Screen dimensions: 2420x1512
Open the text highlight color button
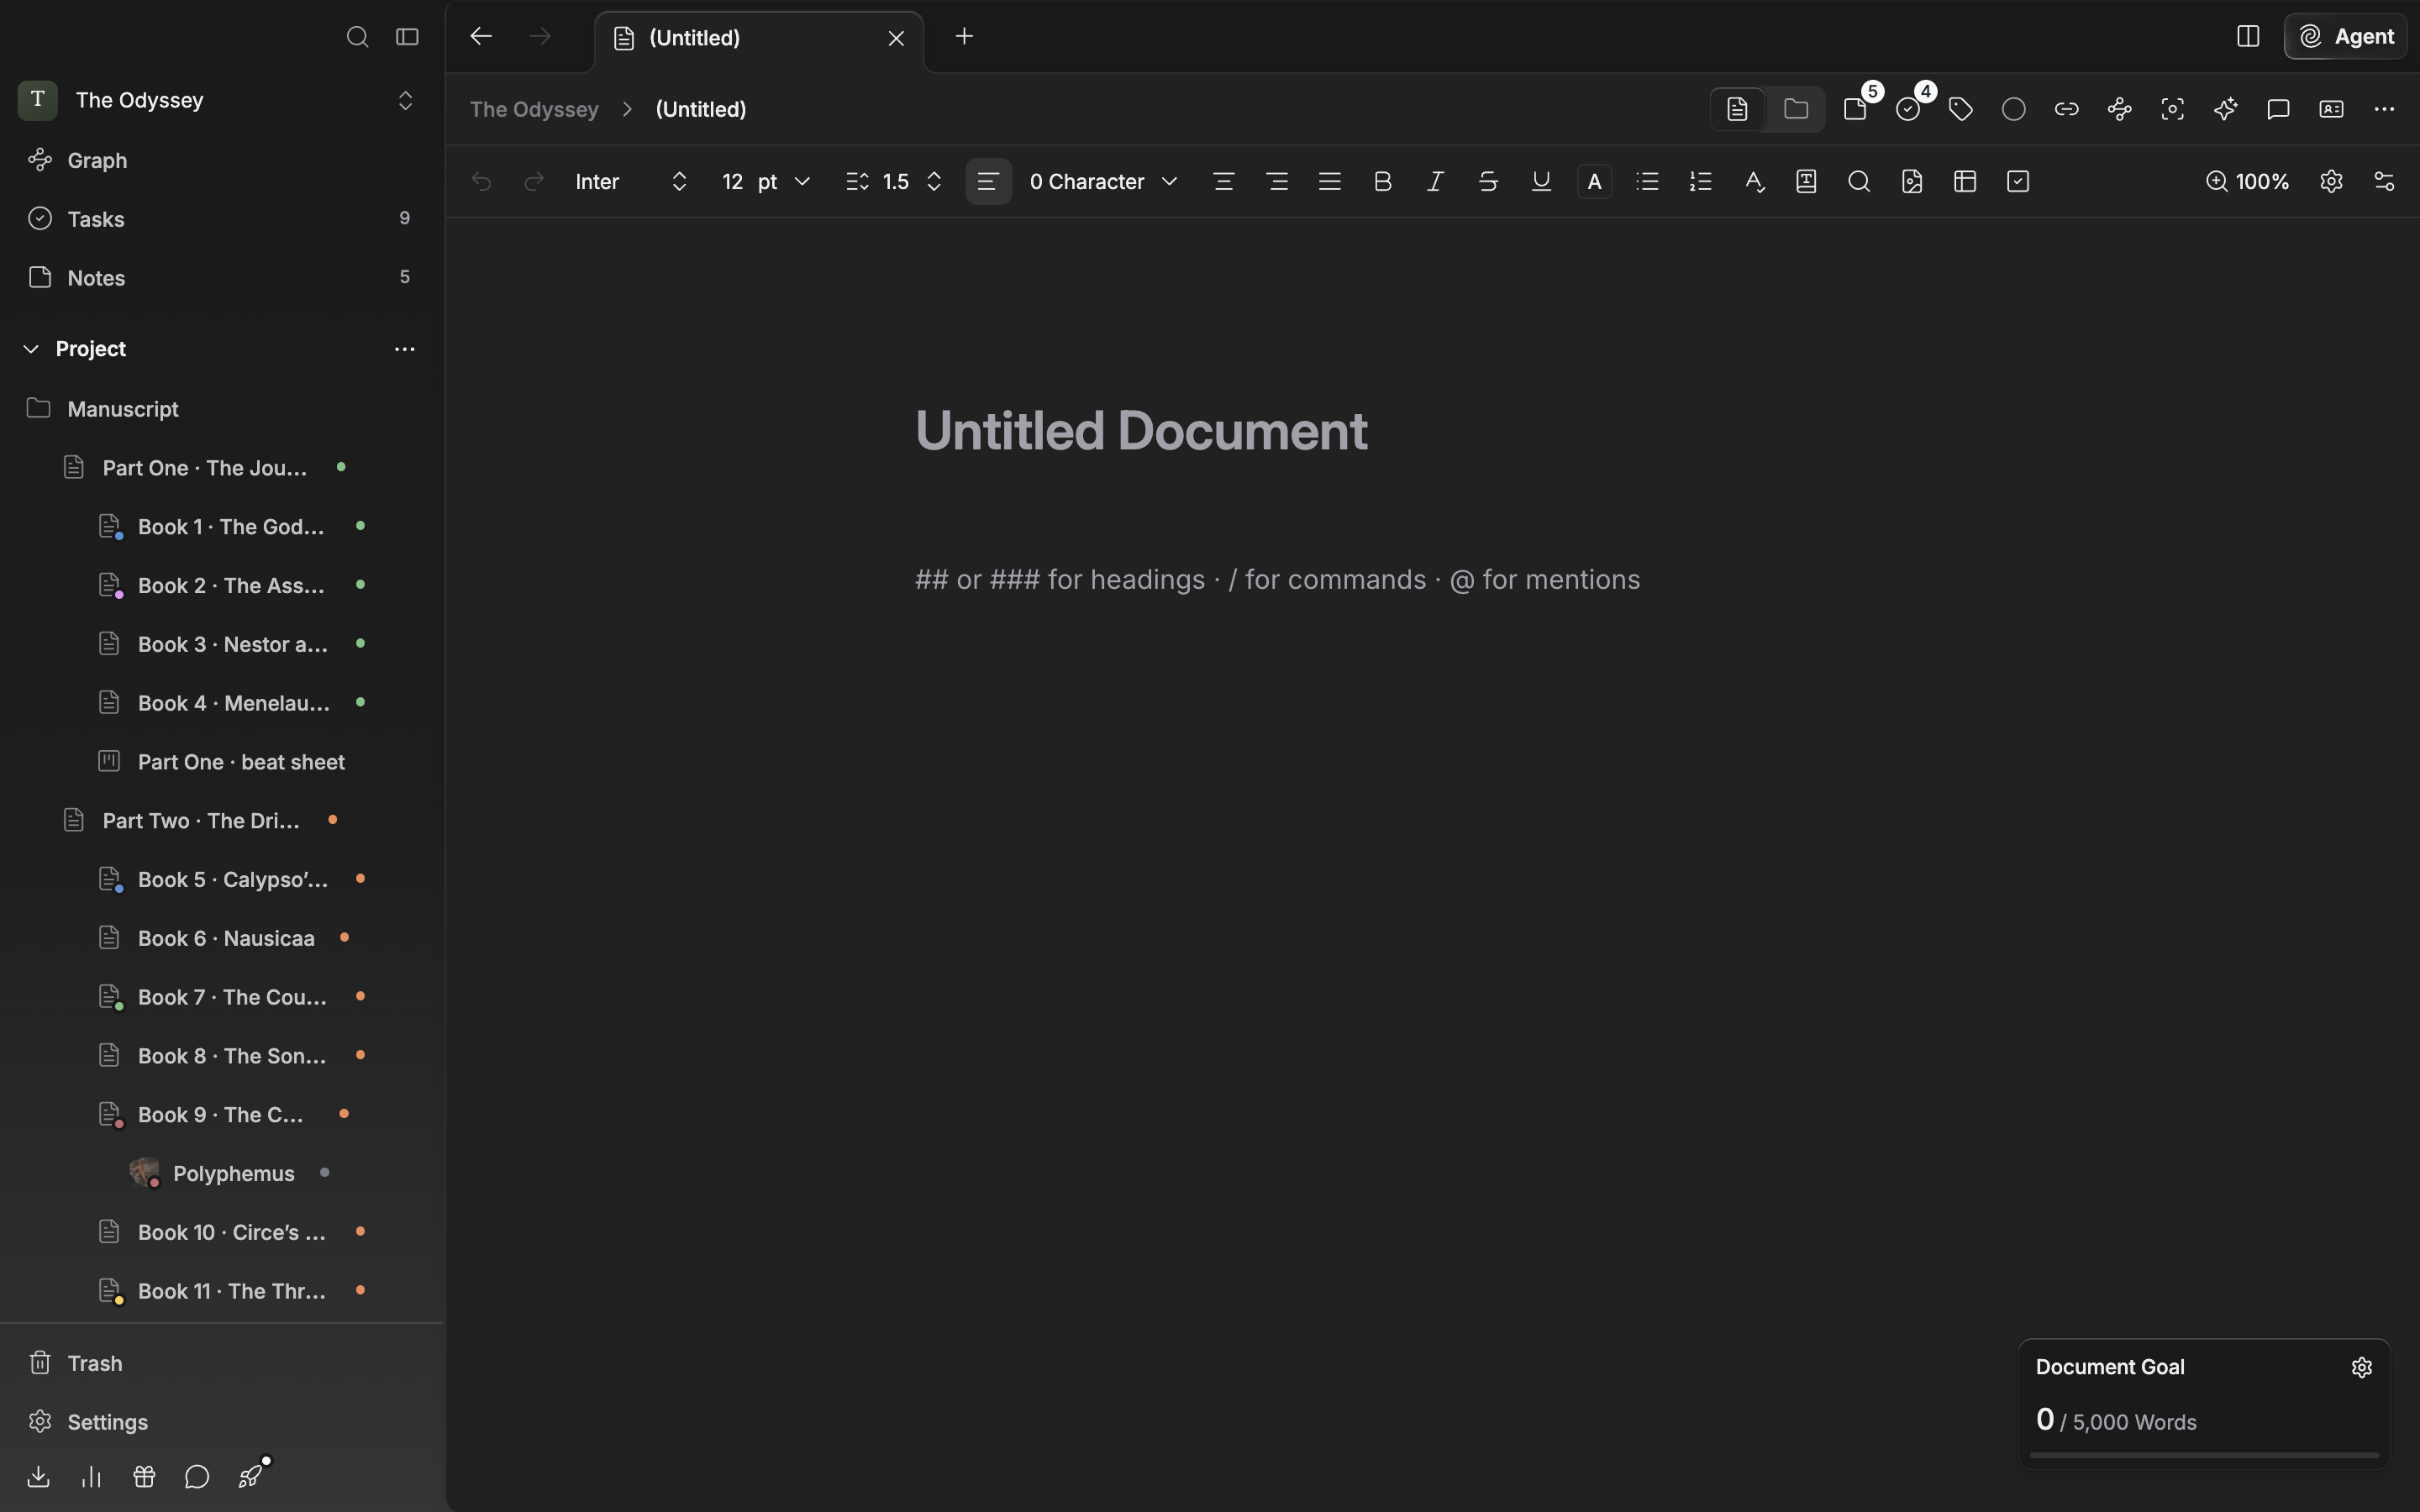tap(1595, 182)
